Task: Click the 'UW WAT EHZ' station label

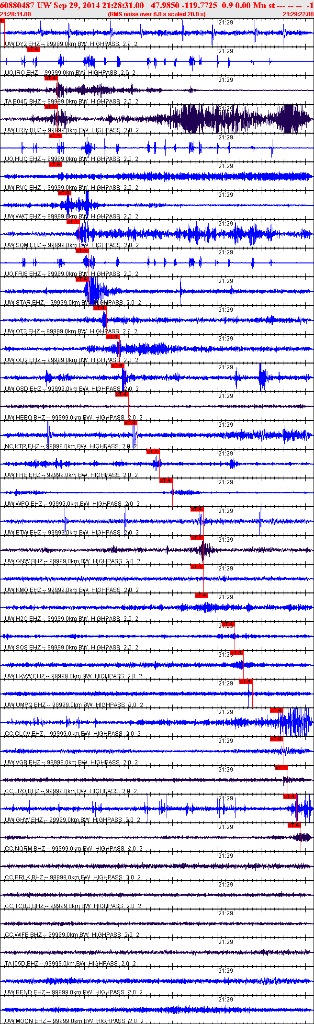Action: click(23, 216)
